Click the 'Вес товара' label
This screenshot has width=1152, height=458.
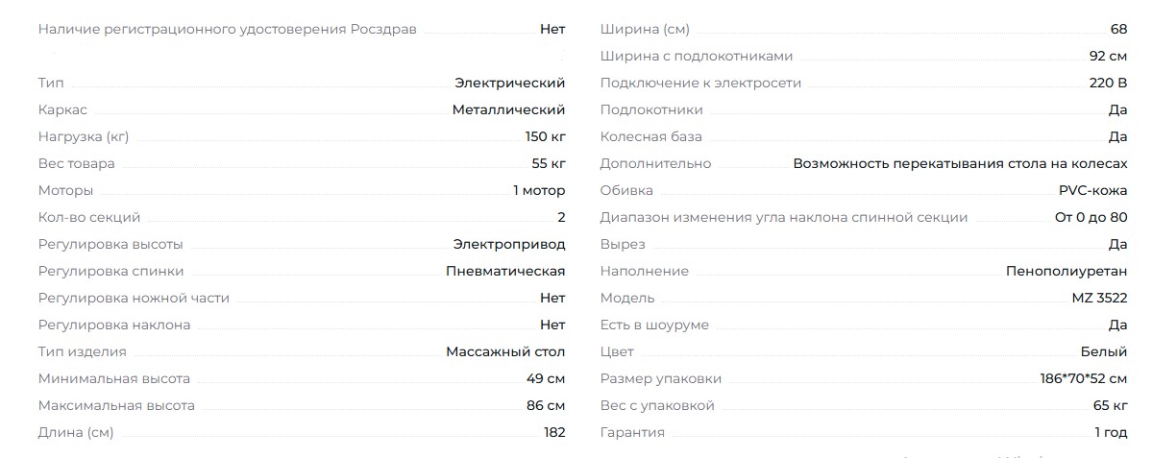coord(76,164)
